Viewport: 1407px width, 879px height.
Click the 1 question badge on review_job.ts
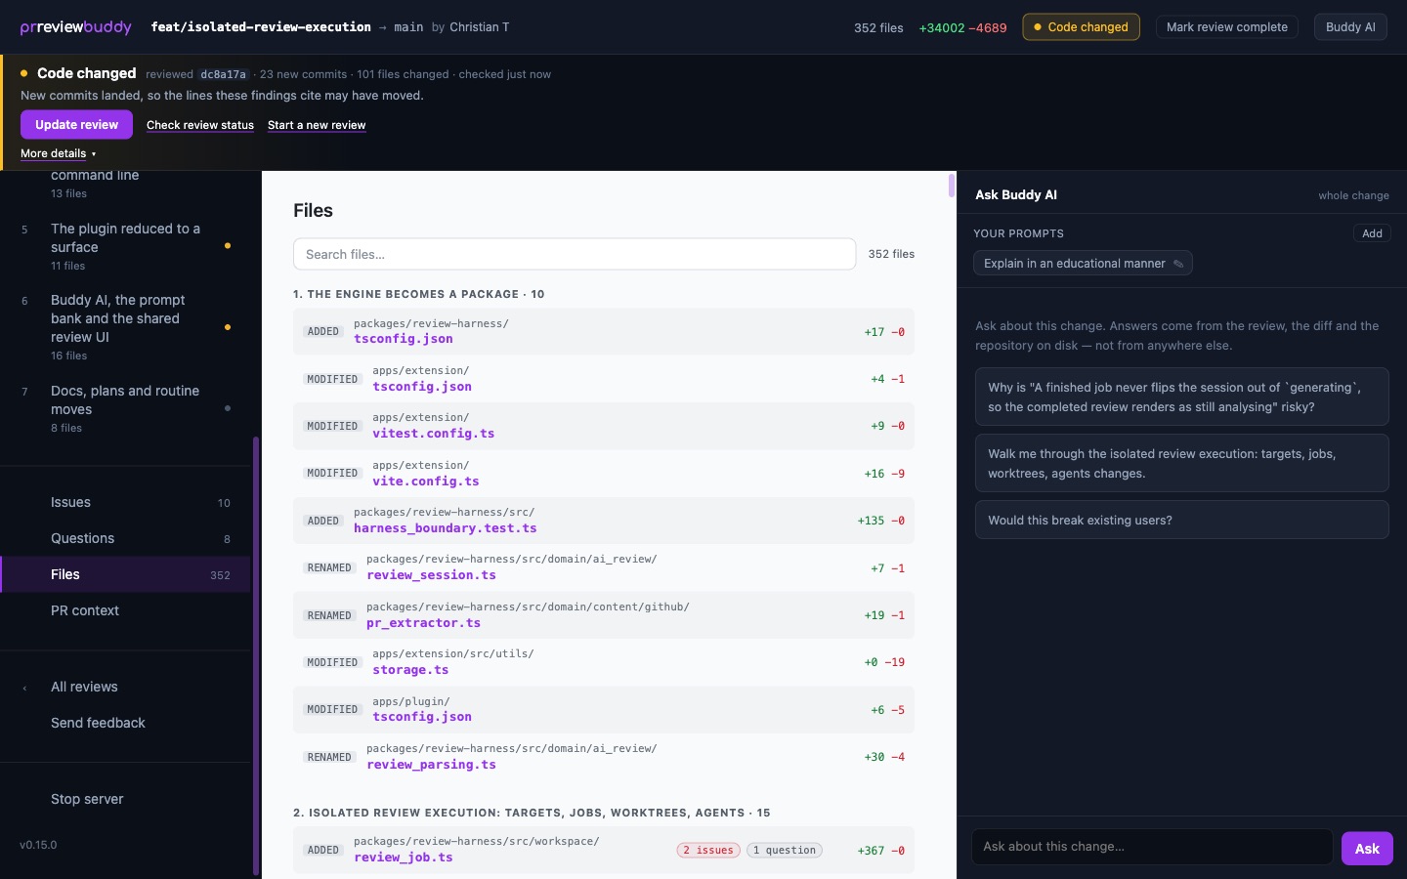(785, 851)
